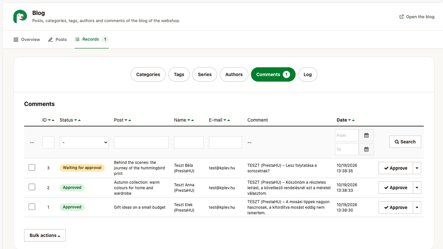This screenshot has height=249, width=443.
Task: Open the Status filter dropdown
Action: coord(84,142)
